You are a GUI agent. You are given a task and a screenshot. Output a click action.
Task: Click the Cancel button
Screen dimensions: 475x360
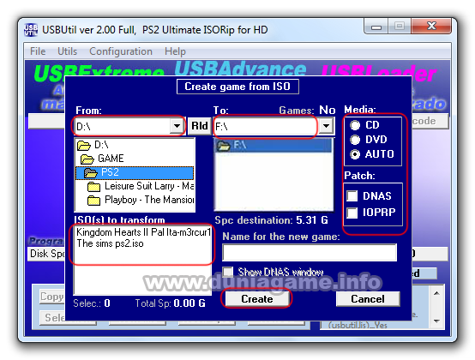click(368, 299)
